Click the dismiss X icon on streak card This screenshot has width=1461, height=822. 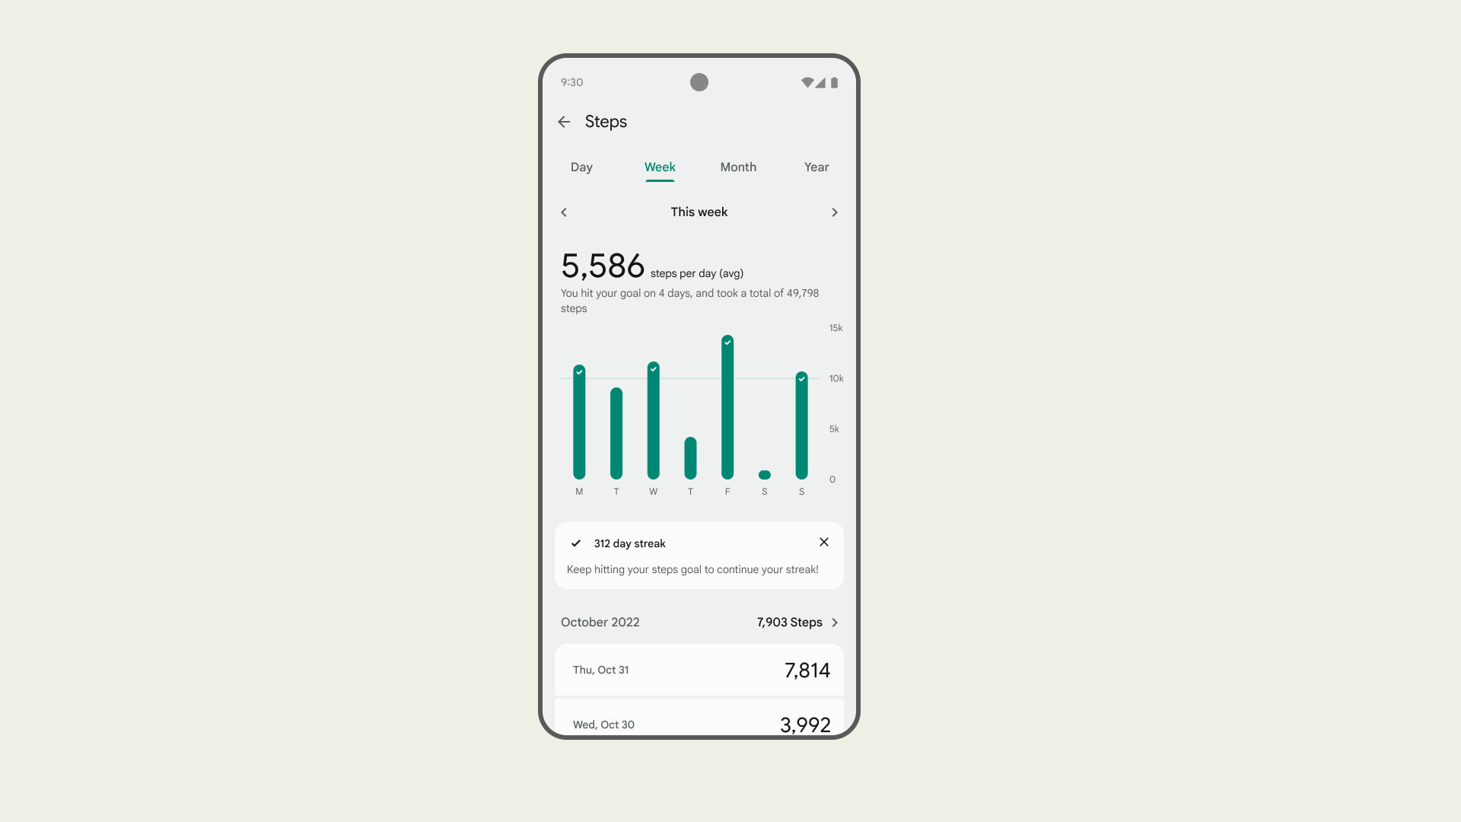[823, 542]
